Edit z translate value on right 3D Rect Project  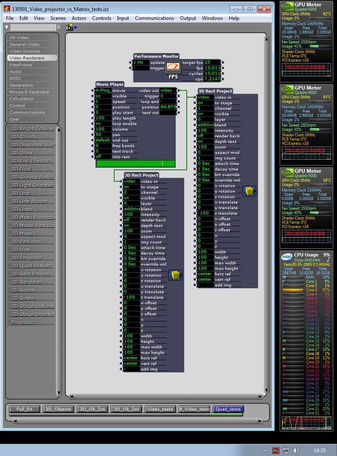tap(205, 213)
